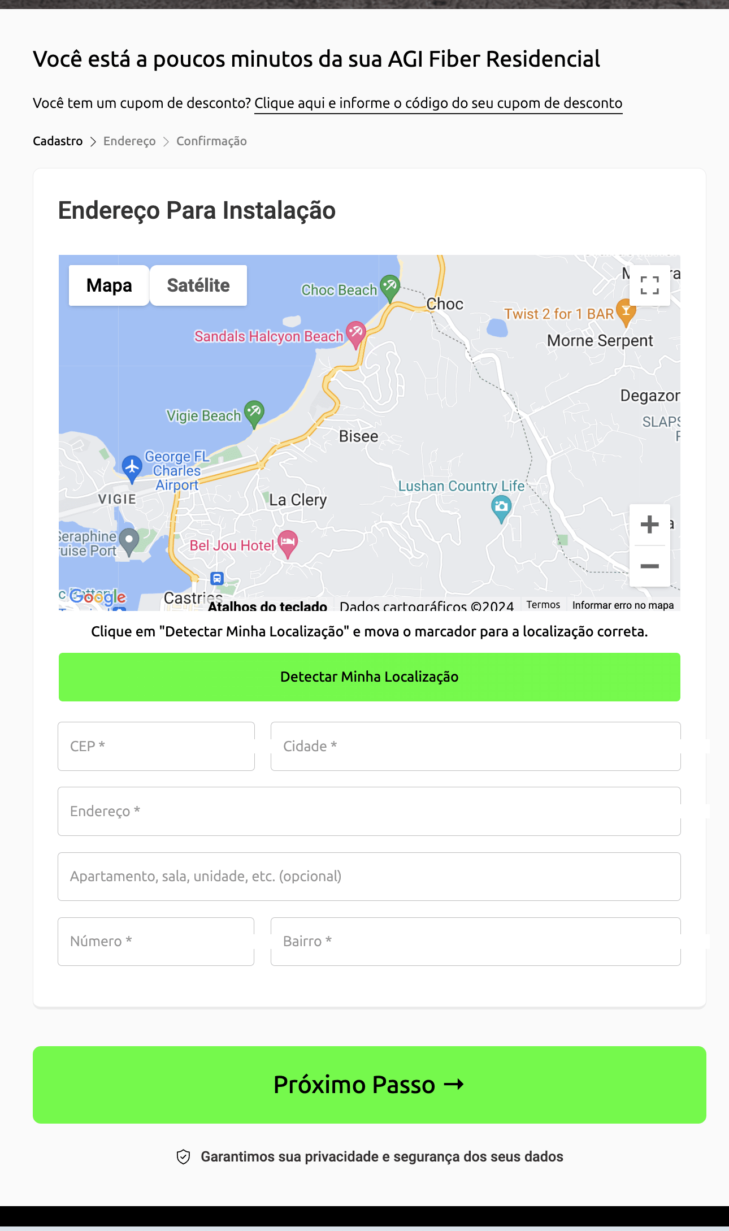729x1231 pixels.
Task: Focus the CEP input field
Action: (x=156, y=746)
